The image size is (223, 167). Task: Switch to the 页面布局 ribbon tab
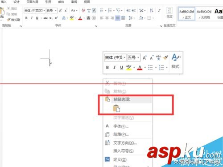pyautogui.click(x=32, y=2)
